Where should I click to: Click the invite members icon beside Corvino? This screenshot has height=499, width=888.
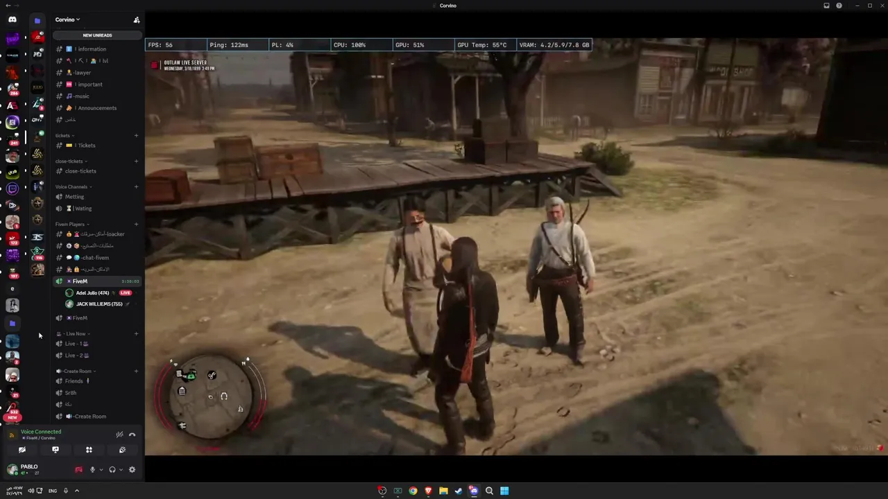137,20
